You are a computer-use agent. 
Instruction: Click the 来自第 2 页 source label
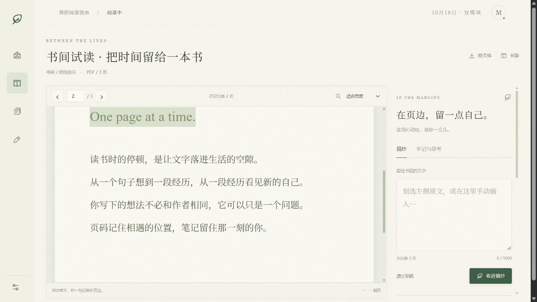(x=406, y=258)
